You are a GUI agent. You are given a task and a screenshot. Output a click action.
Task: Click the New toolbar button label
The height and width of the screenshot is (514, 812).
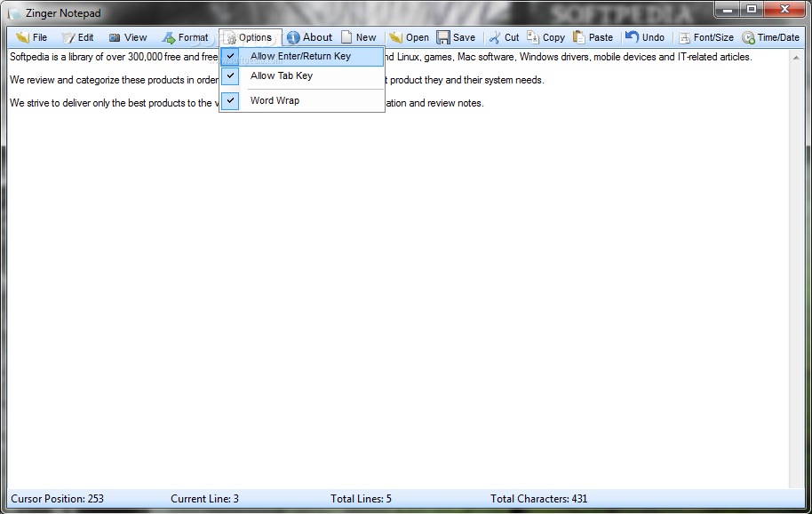click(366, 37)
